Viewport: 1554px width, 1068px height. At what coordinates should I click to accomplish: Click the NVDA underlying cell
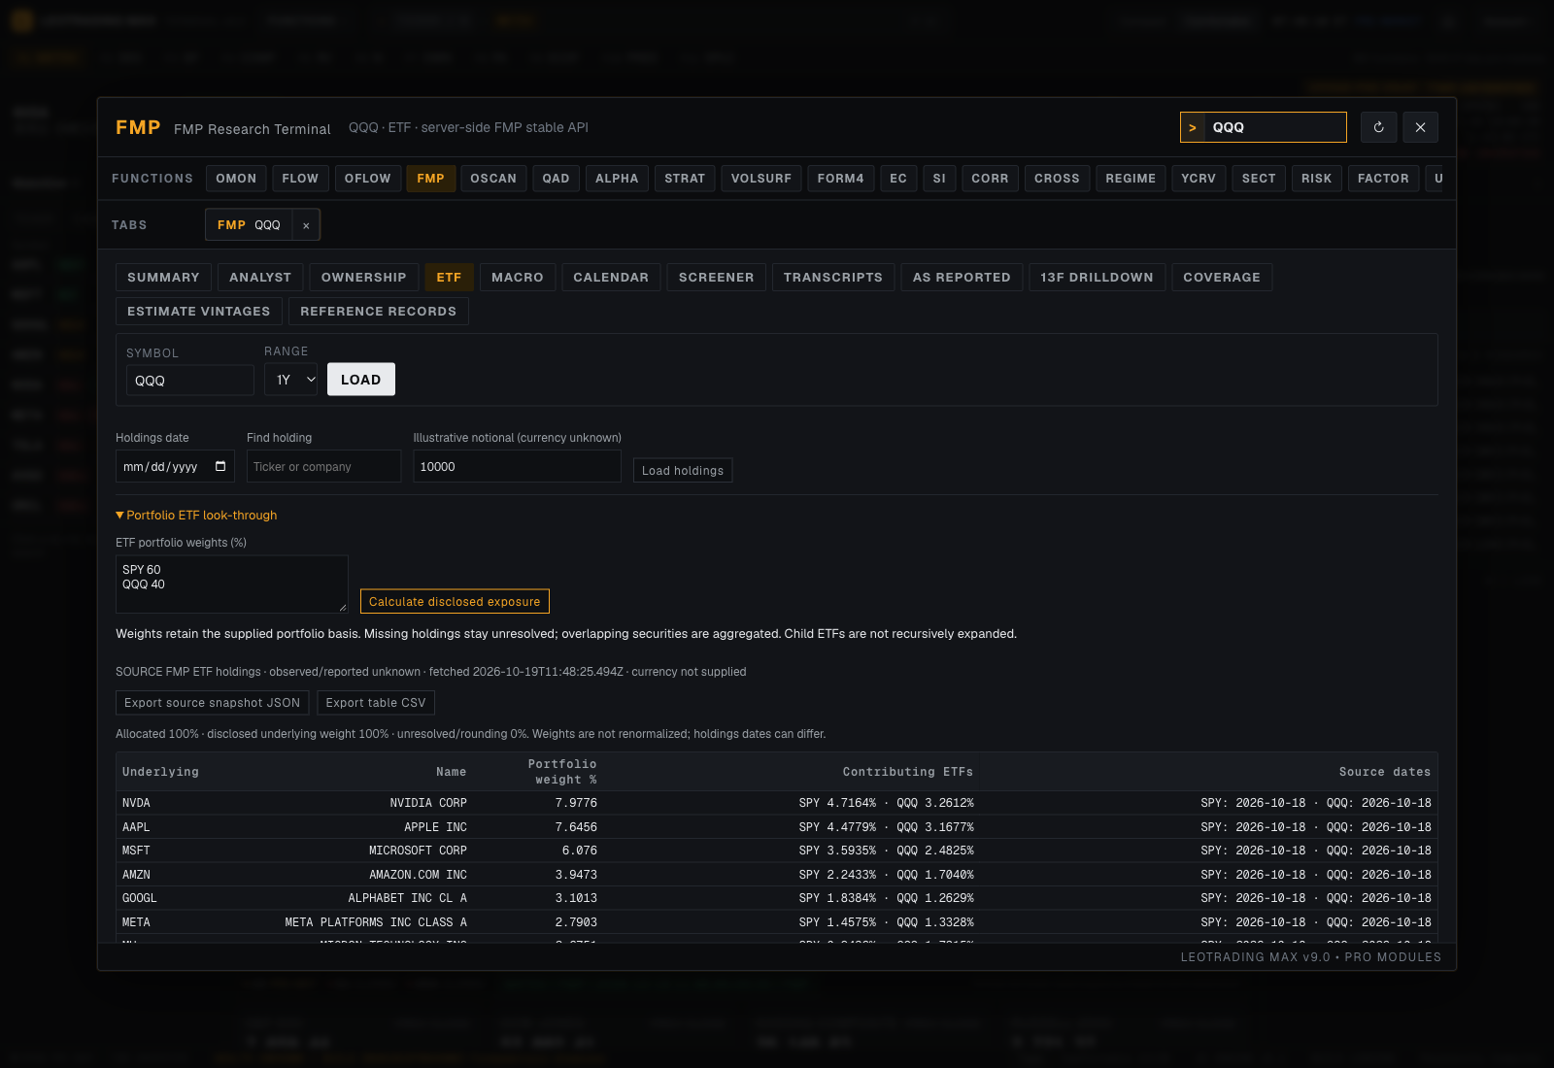[x=136, y=803]
